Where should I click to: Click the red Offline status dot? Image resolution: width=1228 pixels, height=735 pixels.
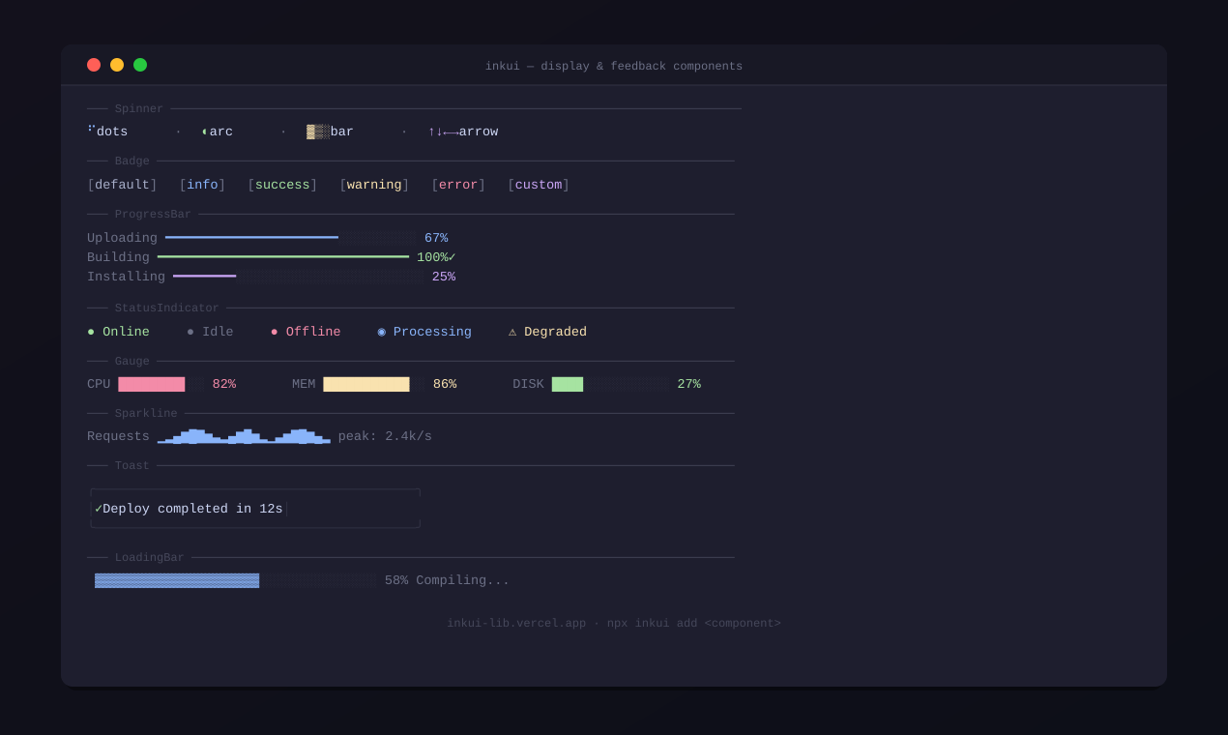(x=275, y=332)
